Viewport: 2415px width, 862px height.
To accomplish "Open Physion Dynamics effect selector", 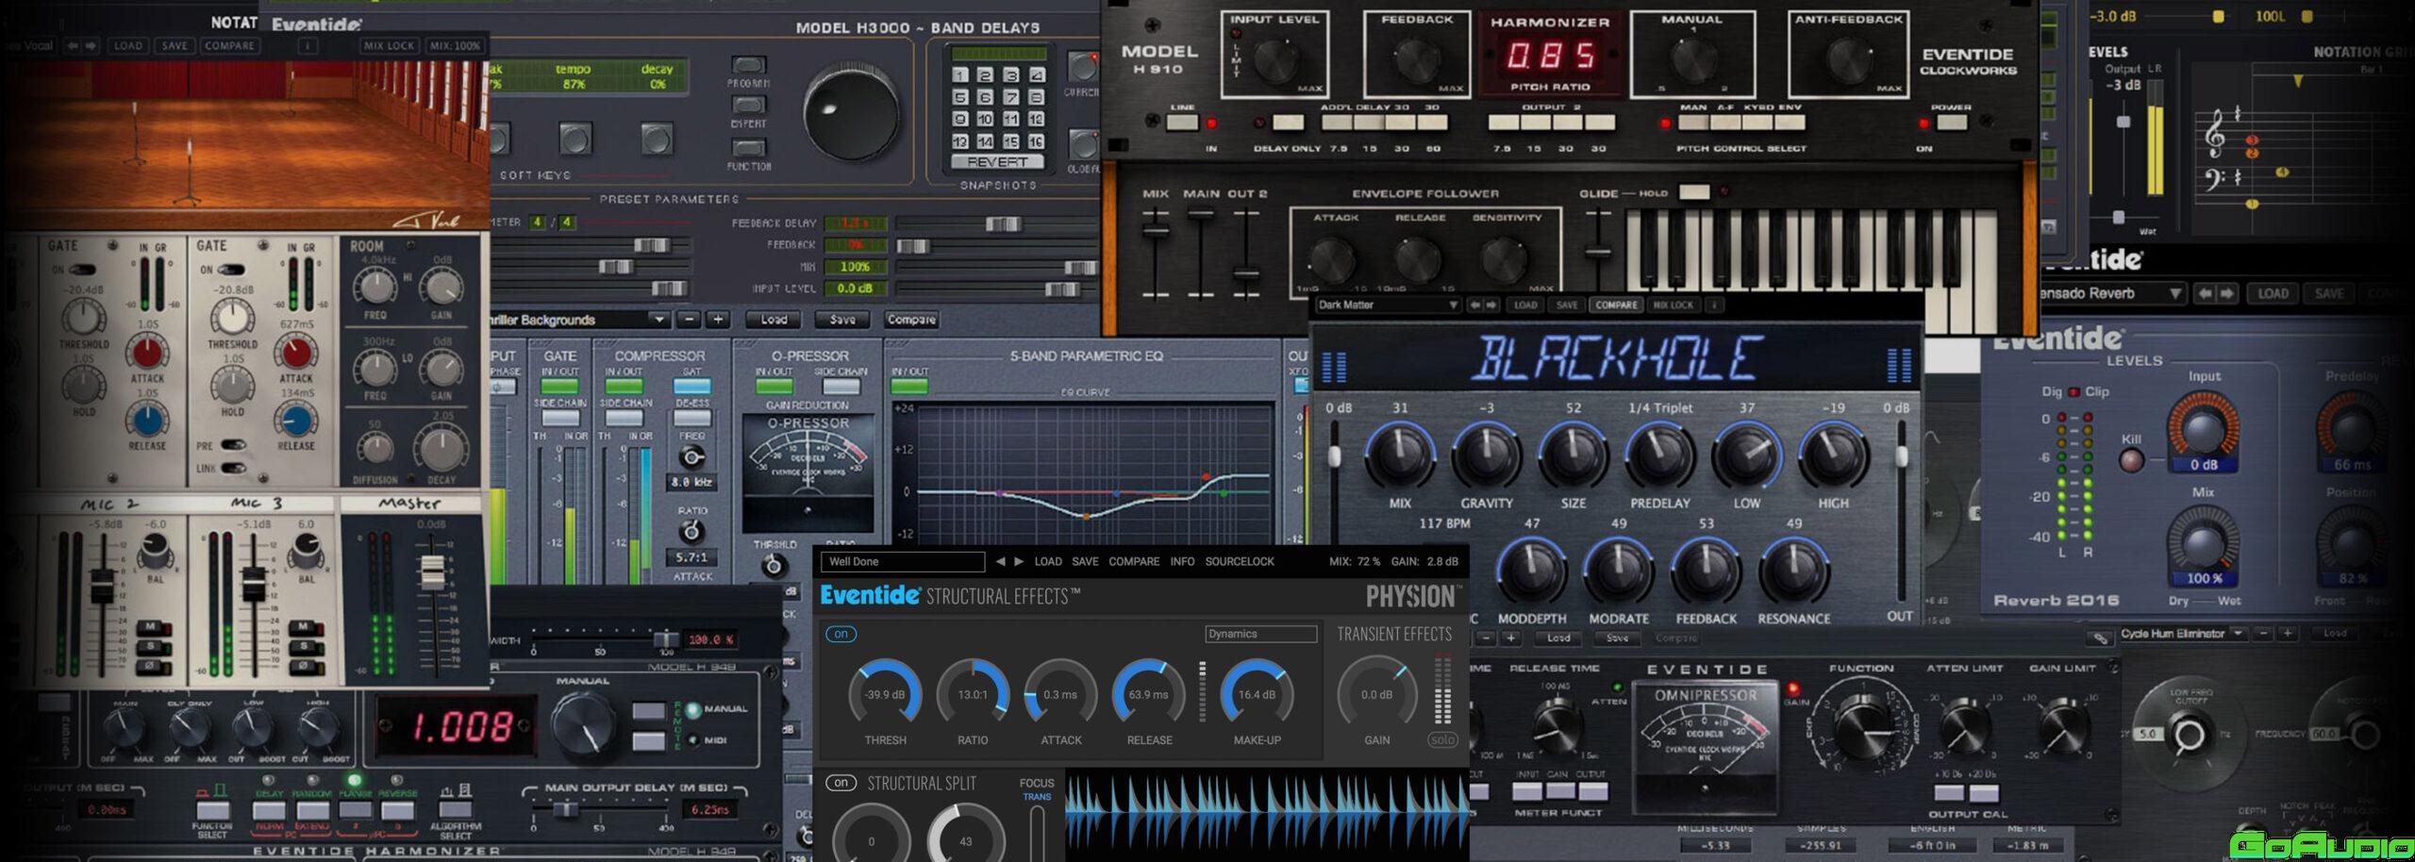I will coord(1260,634).
